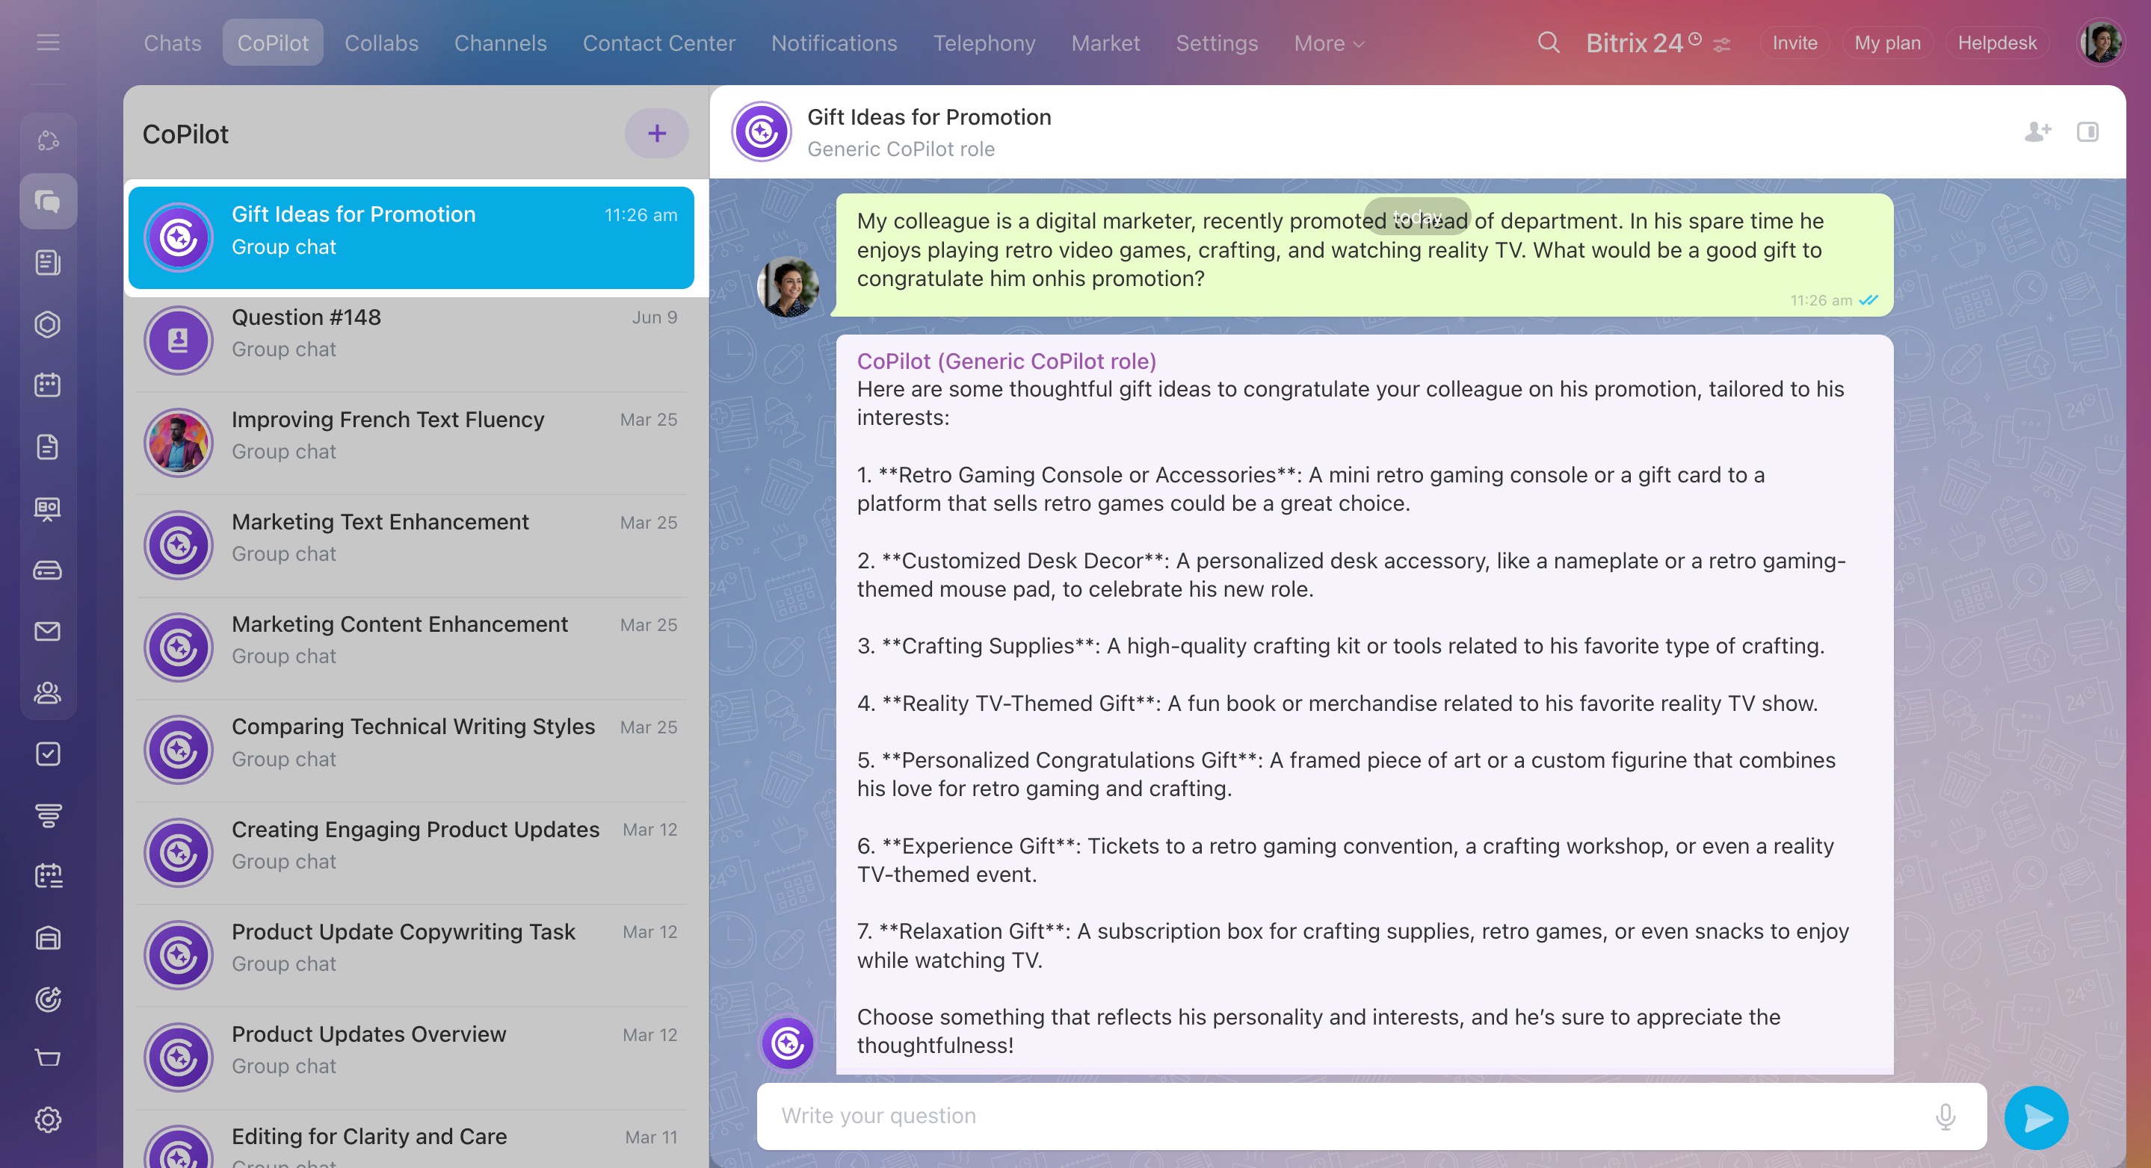This screenshot has width=2151, height=1168.
Task: Click the add participant icon
Action: (x=2037, y=132)
